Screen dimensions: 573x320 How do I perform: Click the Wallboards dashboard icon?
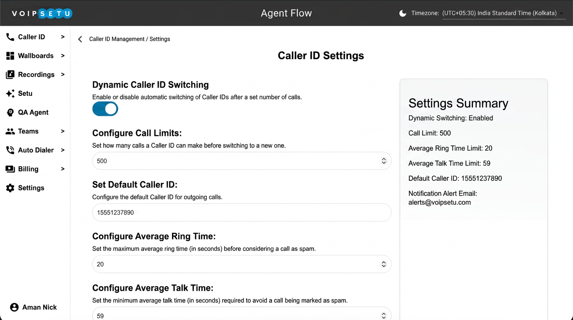click(10, 56)
